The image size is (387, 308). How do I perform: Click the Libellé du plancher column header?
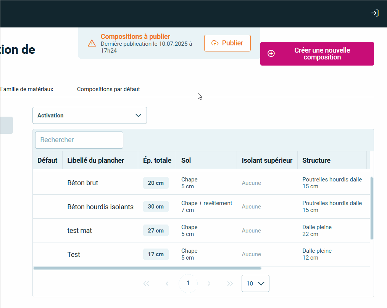[96, 160]
